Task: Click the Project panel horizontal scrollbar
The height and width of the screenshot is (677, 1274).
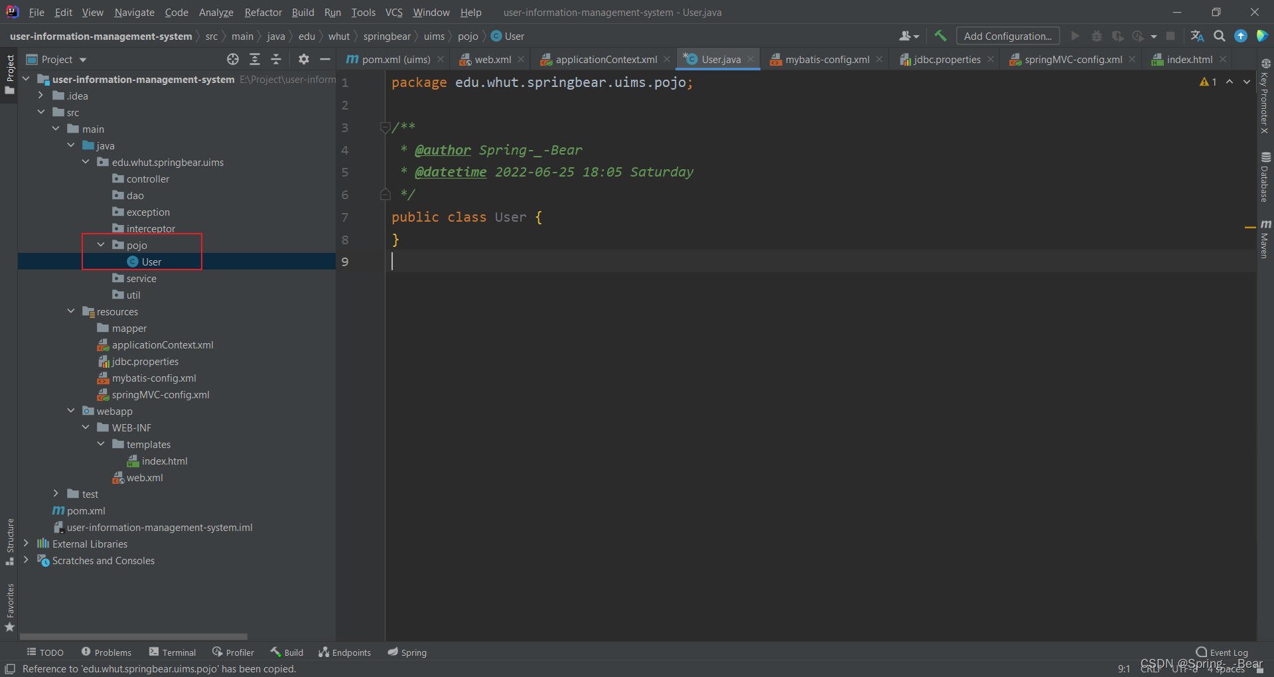Action: 133,636
